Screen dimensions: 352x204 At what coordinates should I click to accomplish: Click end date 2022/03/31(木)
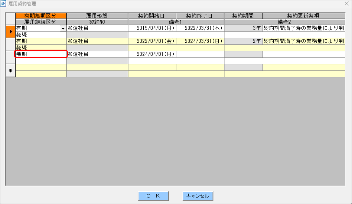click(x=200, y=28)
